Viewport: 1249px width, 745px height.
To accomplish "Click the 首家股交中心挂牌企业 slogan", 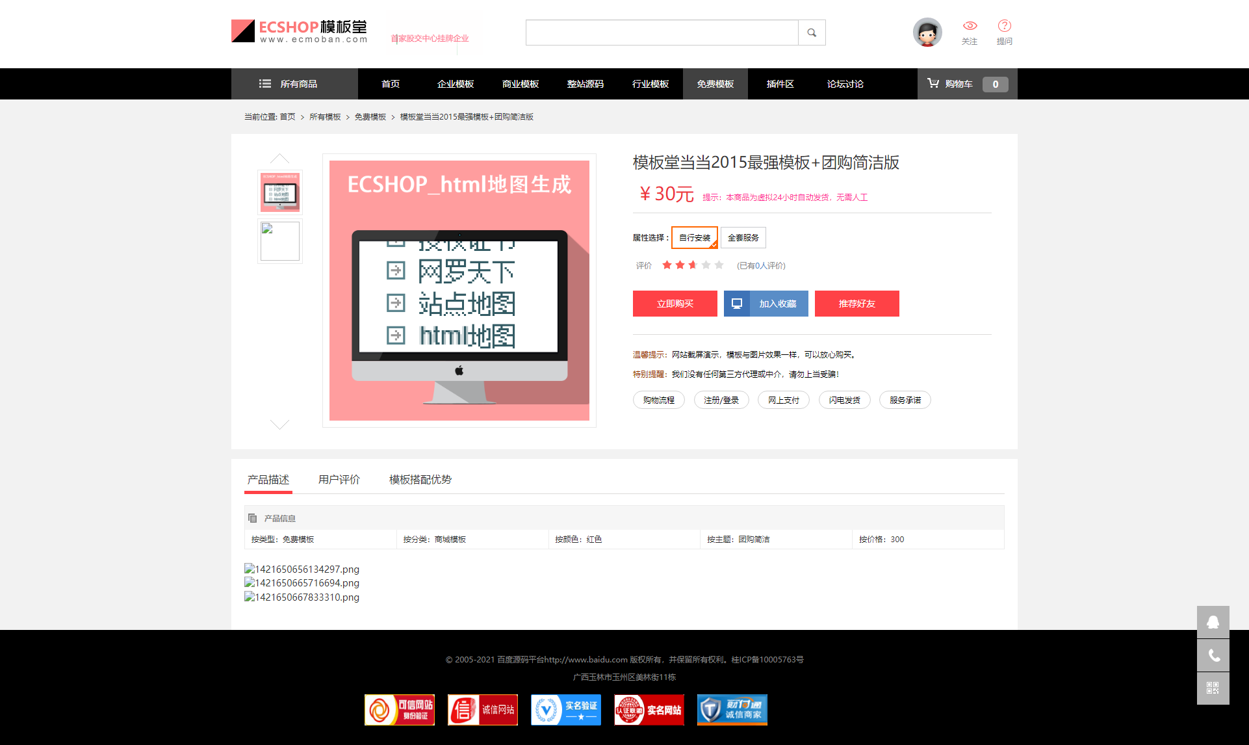I will (430, 38).
